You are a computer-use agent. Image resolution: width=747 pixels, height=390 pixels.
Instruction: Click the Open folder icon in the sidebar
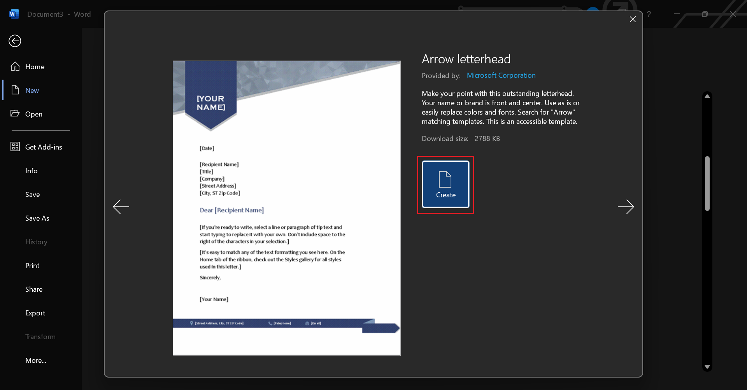pos(15,113)
